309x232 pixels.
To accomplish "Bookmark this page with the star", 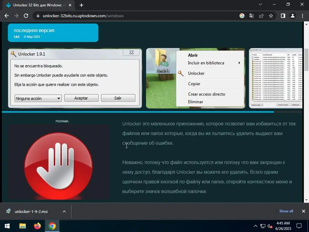I will pyautogui.click(x=271, y=16).
